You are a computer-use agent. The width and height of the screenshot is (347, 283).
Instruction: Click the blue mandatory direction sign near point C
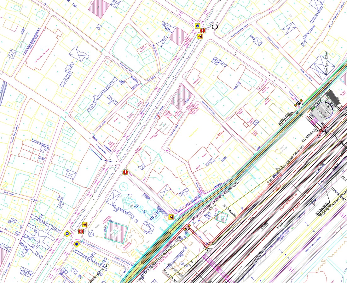[197, 26]
